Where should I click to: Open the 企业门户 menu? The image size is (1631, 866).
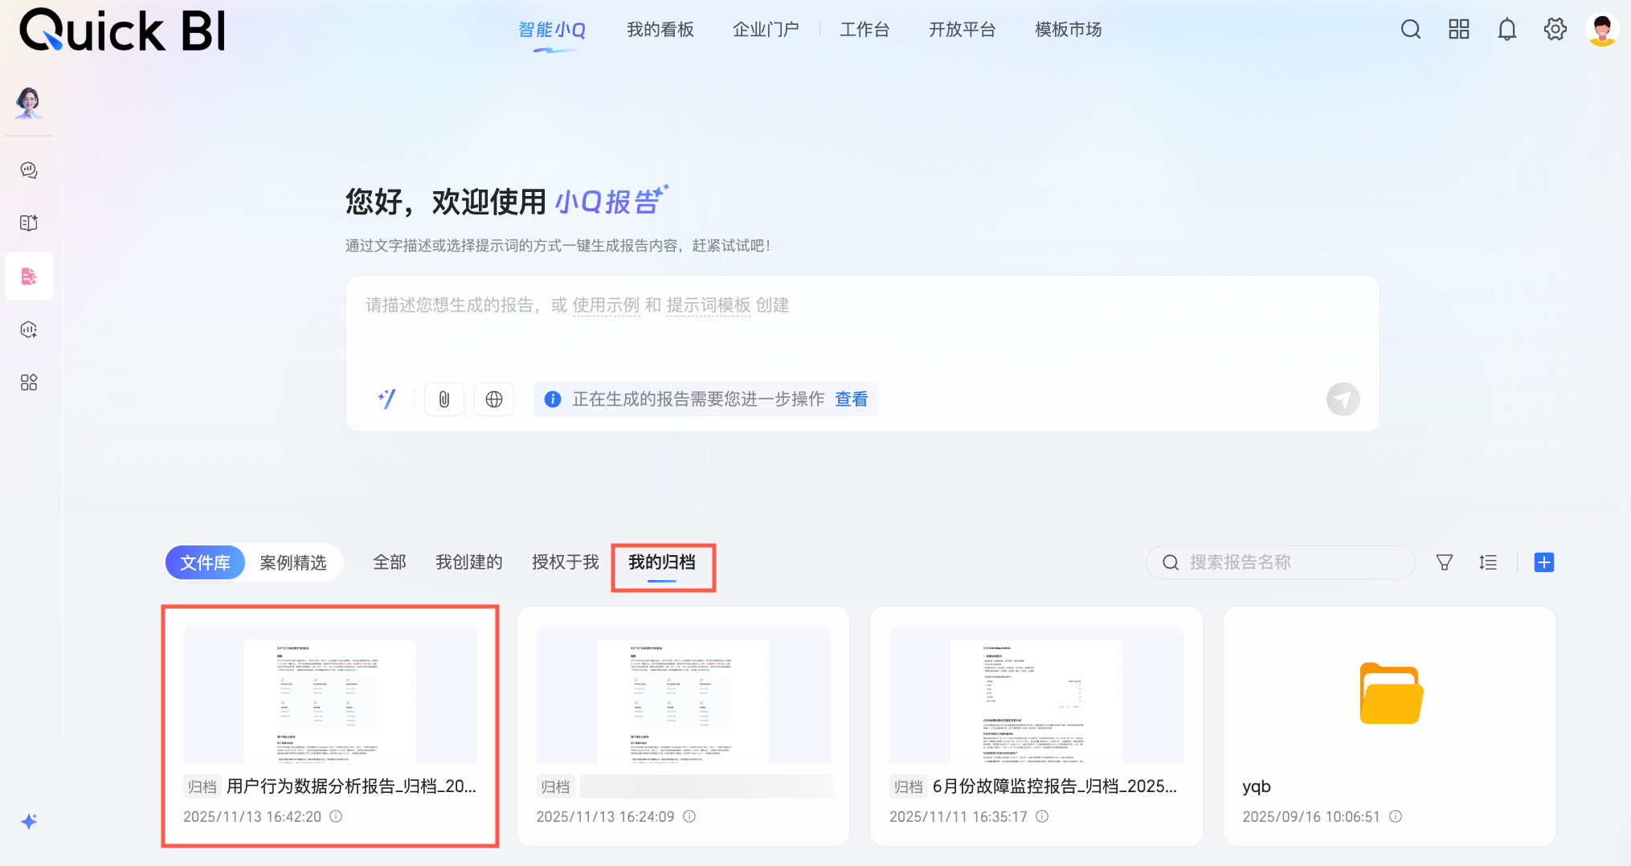point(766,30)
